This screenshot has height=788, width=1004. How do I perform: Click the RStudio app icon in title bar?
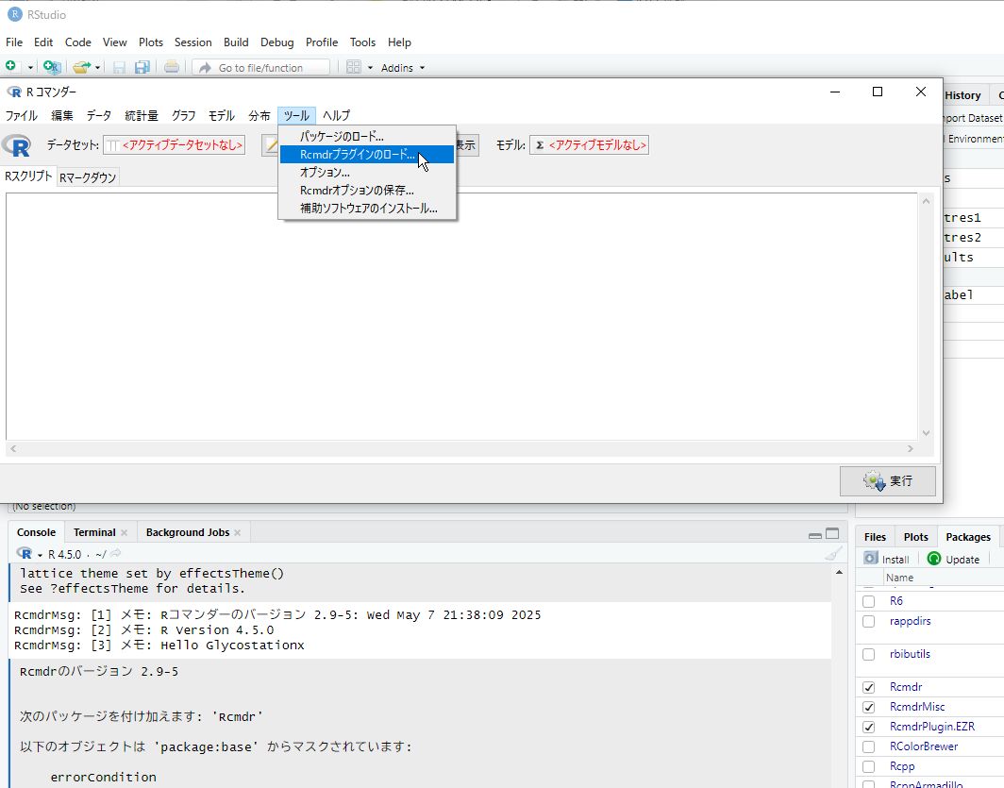click(14, 14)
